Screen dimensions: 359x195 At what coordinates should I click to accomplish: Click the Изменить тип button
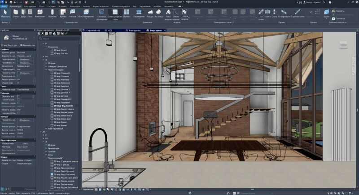(x=27, y=45)
